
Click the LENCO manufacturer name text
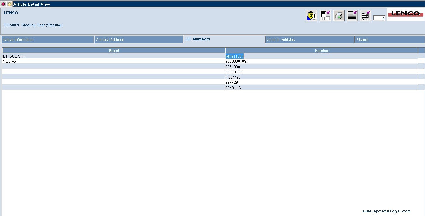click(11, 13)
